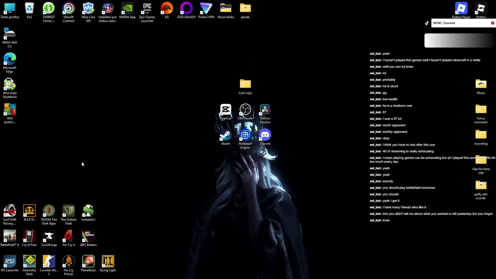The height and width of the screenshot is (279, 496).
Task: Launch Roblox Player
Action: tap(461, 11)
